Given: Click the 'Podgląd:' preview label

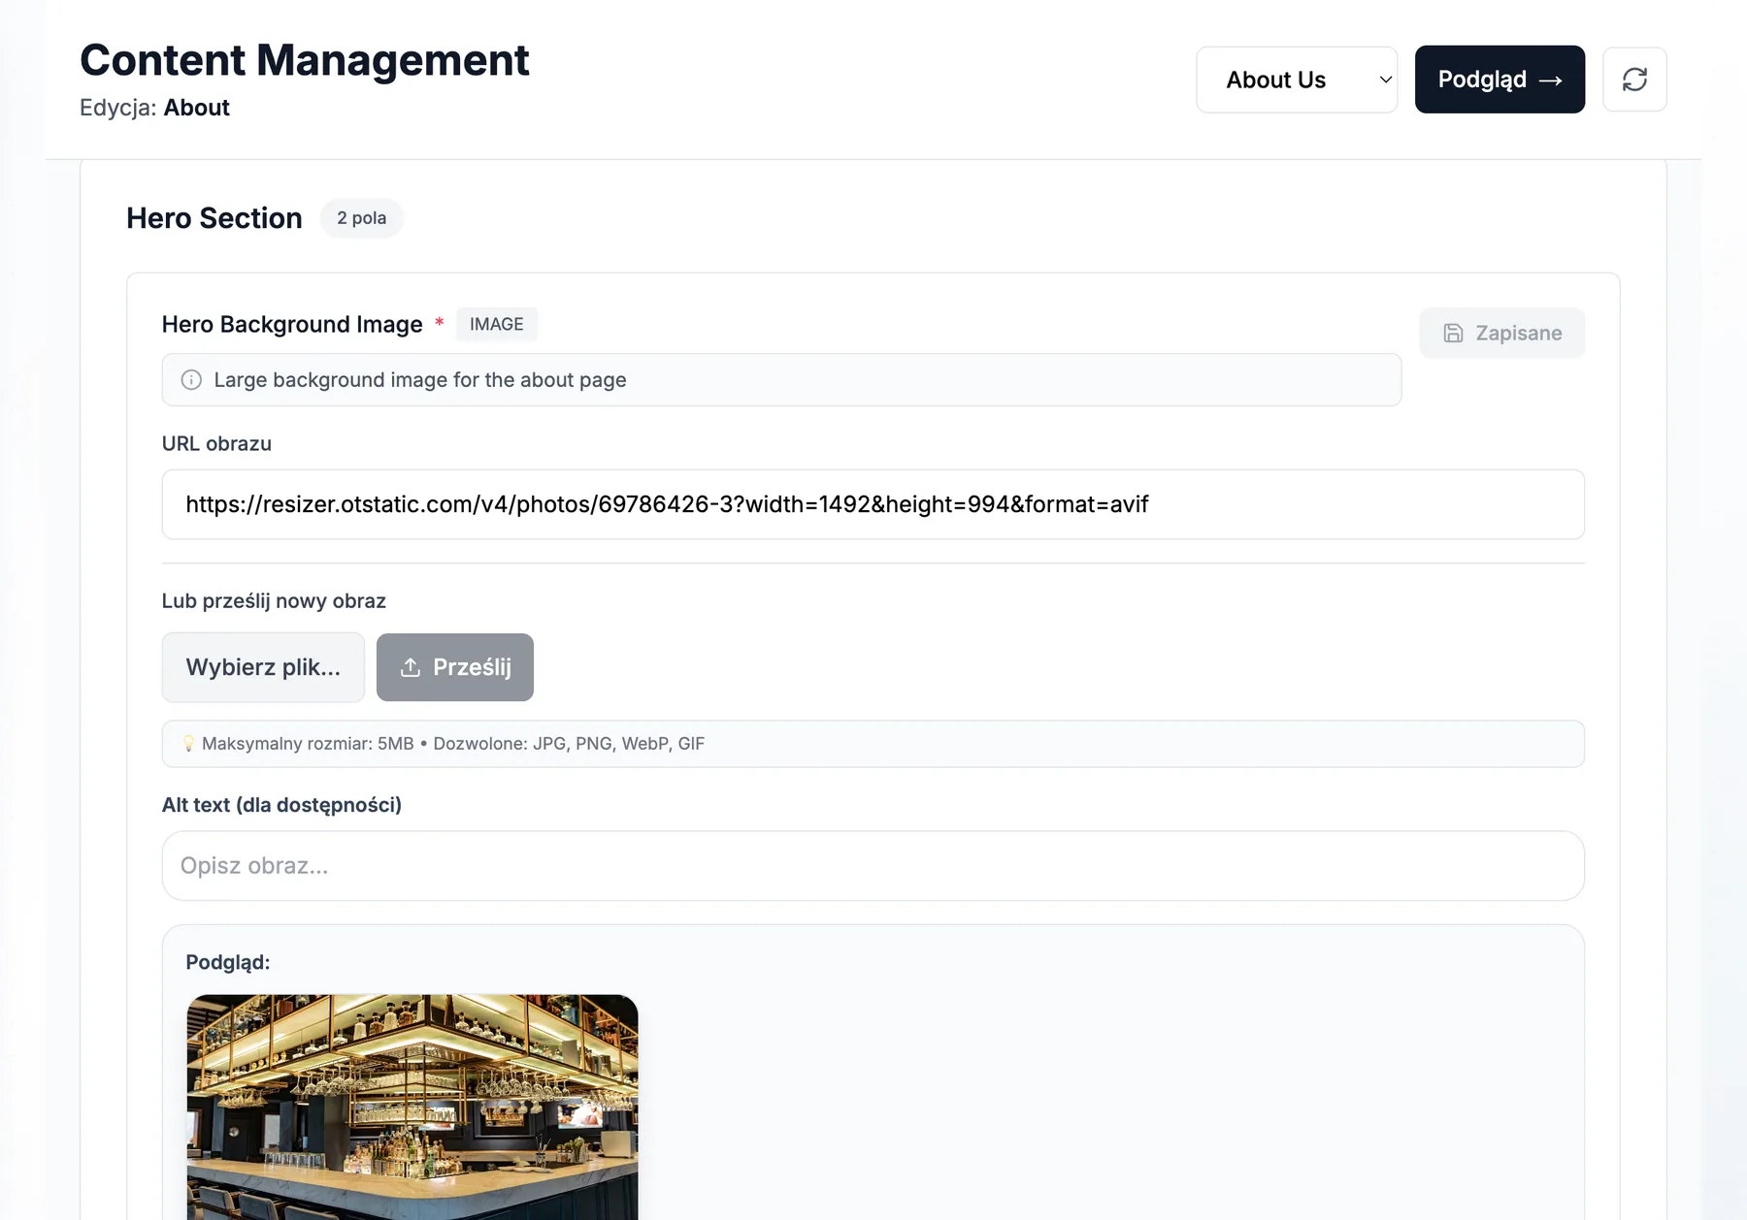Looking at the screenshot, I should click(x=228, y=963).
